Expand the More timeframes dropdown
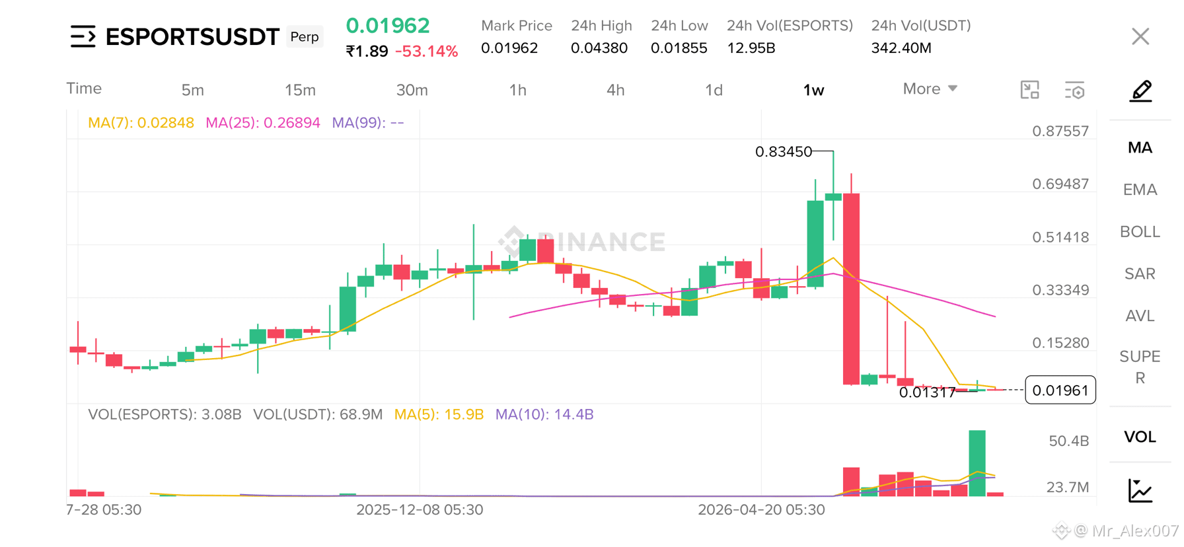Image resolution: width=1184 pixels, height=547 pixels. tap(930, 89)
